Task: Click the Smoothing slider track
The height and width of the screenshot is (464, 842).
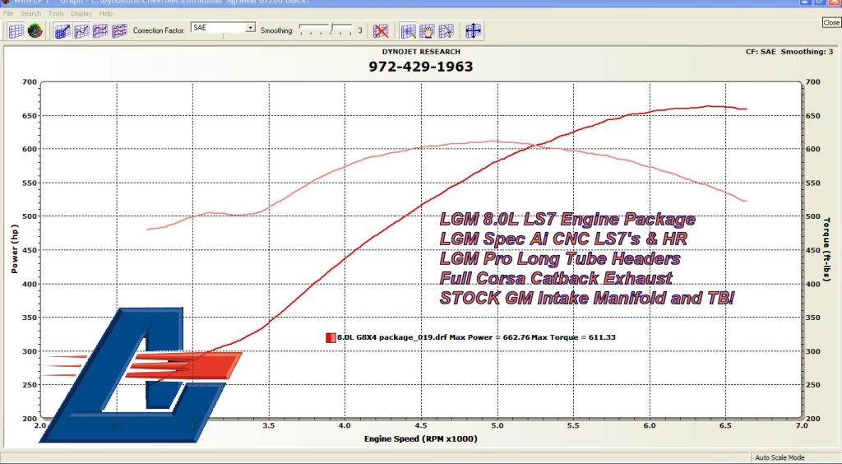Action: pos(325,29)
